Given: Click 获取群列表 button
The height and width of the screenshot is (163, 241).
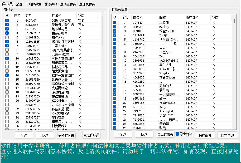Looking at the screenshot, I should coord(66,135).
